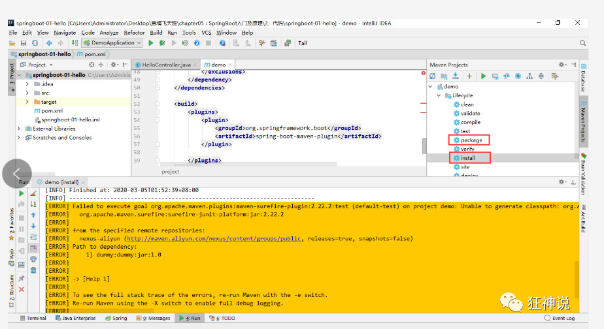Toggle soft-wrap in Run console
604x329 pixels.
click(33, 237)
